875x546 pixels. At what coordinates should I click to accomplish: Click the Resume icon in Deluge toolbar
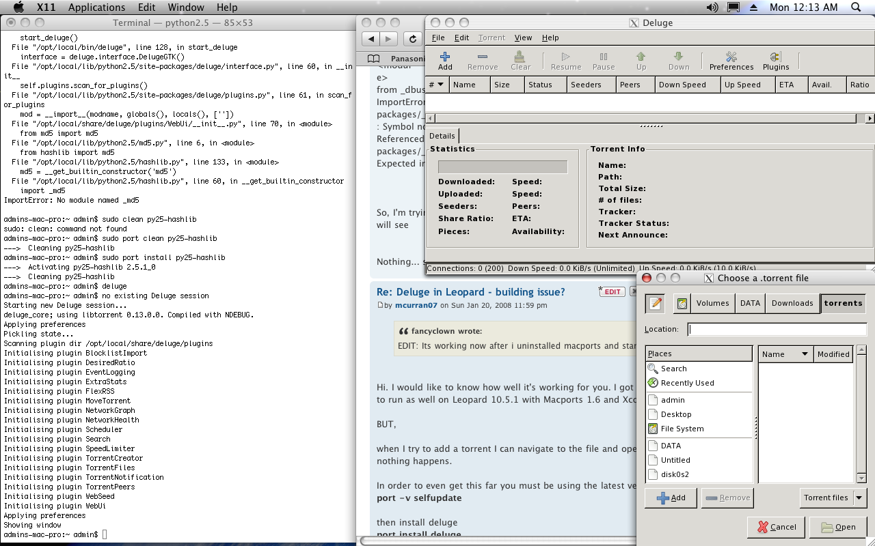pyautogui.click(x=565, y=61)
